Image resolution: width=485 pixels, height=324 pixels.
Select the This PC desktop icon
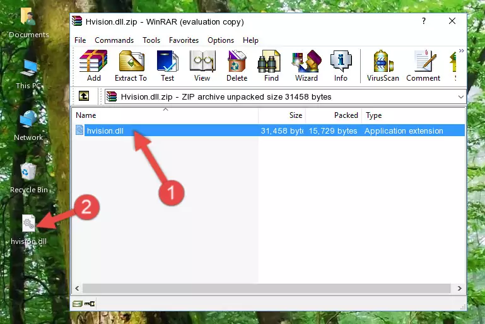[28, 74]
